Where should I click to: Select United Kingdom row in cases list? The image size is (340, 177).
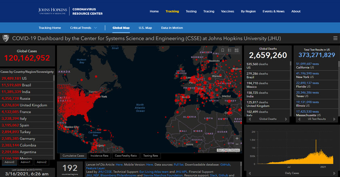pos(26,105)
